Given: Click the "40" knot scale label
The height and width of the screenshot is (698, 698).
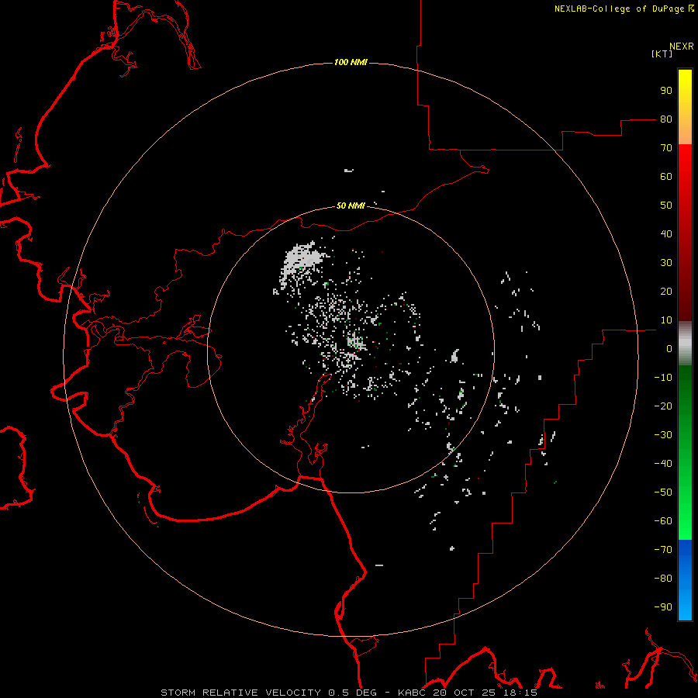Looking at the screenshot, I should click(x=666, y=233).
